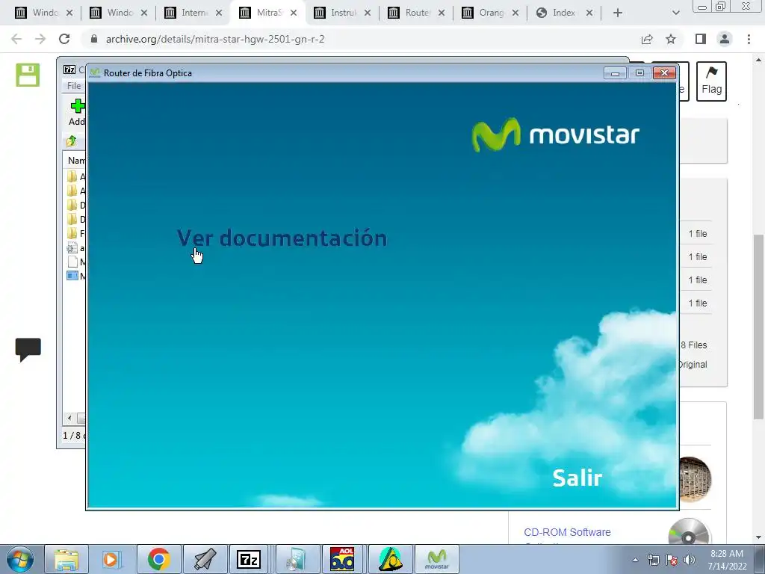Click the Name column header in 7-Zip
This screenshot has height=574, width=765.
click(x=76, y=160)
